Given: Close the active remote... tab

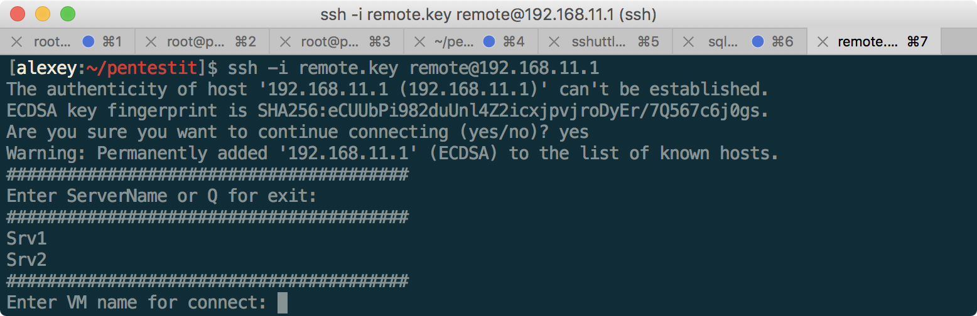Looking at the screenshot, I should click(x=822, y=42).
